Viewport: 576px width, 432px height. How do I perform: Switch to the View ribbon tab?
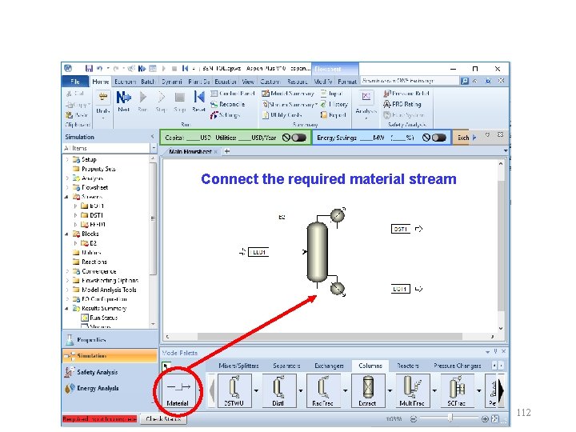pos(248,82)
